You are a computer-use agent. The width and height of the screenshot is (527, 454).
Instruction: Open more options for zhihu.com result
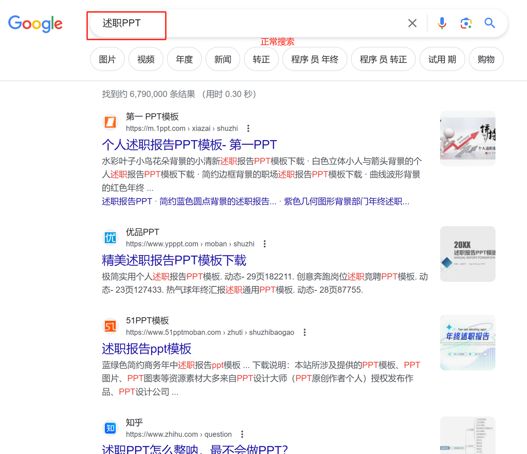pyautogui.click(x=242, y=434)
